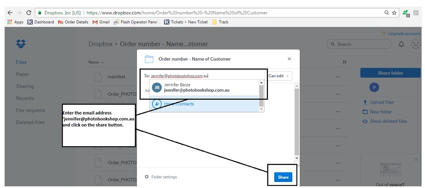Click the folder icon in dialog header
The height and width of the screenshot is (188, 425).
pos(149,59)
